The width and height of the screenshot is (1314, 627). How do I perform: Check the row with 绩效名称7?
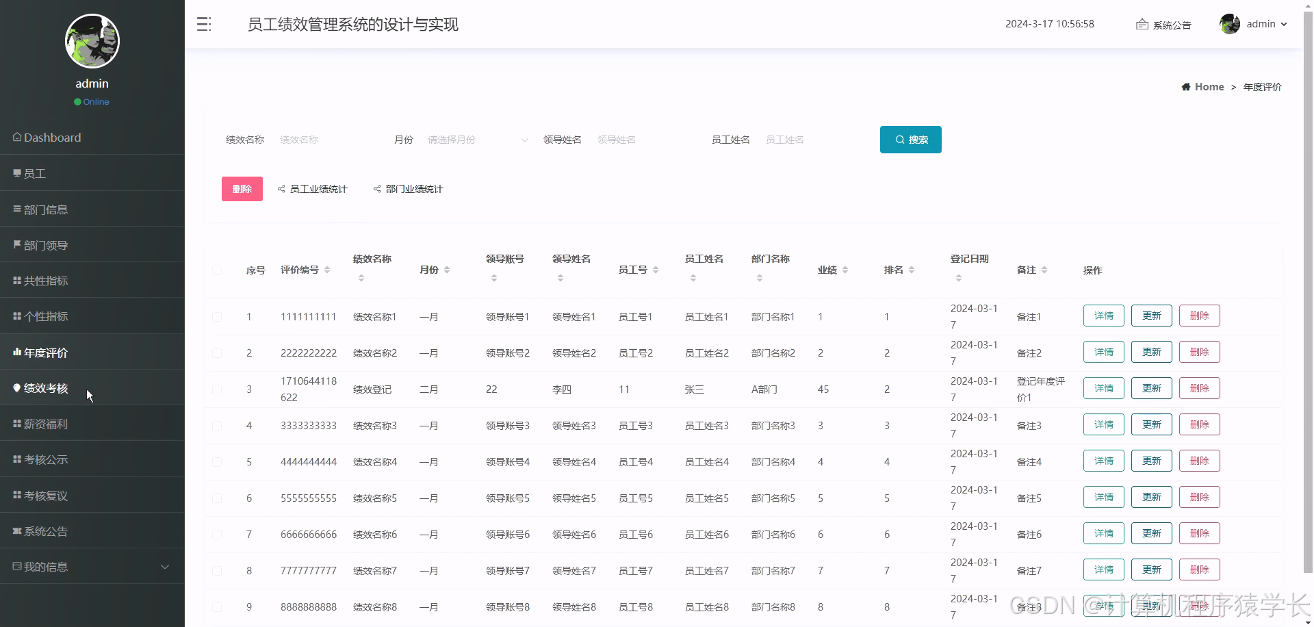[217, 571]
